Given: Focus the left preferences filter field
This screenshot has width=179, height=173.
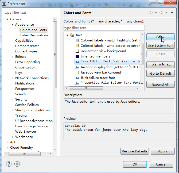Looking at the screenshot, I should coord(30,13).
